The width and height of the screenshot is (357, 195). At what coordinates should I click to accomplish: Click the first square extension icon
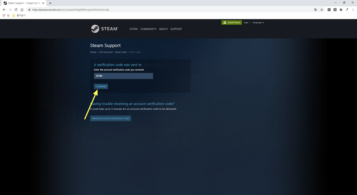coord(329,10)
